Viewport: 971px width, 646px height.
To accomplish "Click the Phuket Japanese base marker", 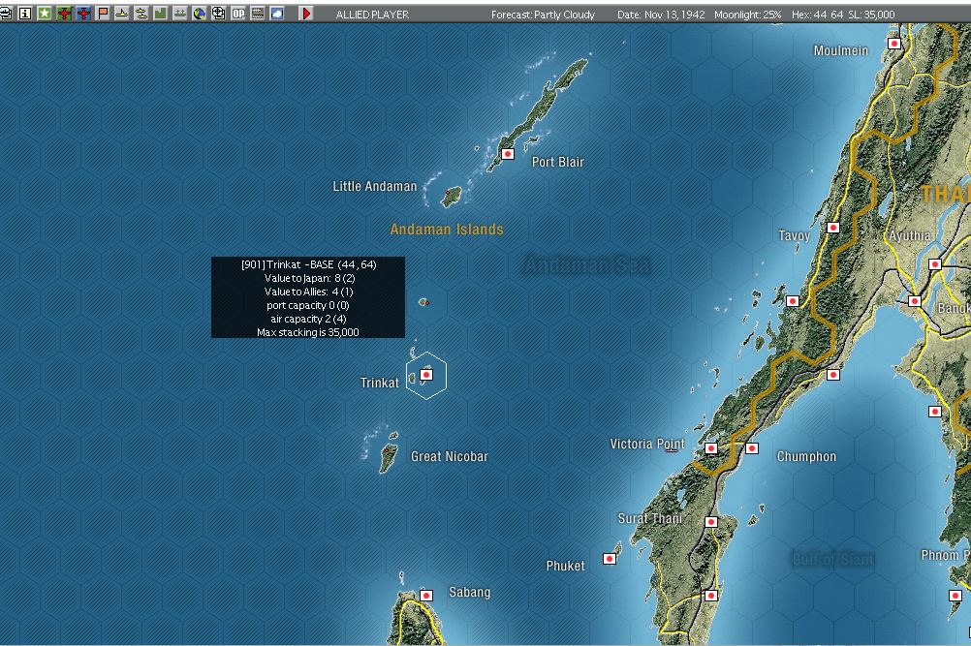I will point(610,559).
